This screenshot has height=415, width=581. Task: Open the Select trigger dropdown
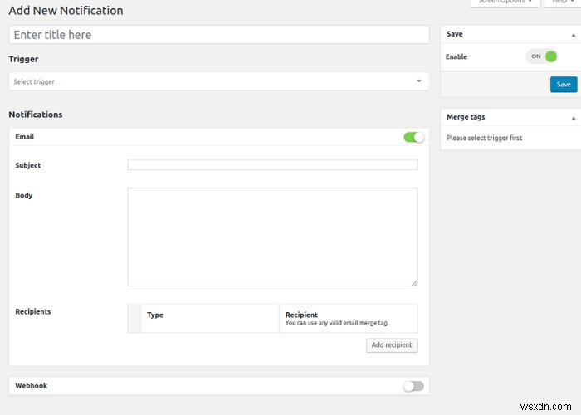pyautogui.click(x=219, y=81)
